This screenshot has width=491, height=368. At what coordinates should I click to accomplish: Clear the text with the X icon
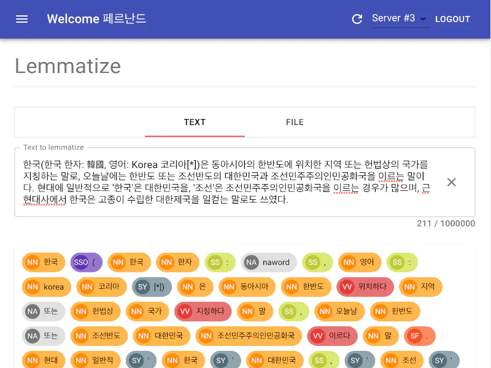(x=451, y=182)
